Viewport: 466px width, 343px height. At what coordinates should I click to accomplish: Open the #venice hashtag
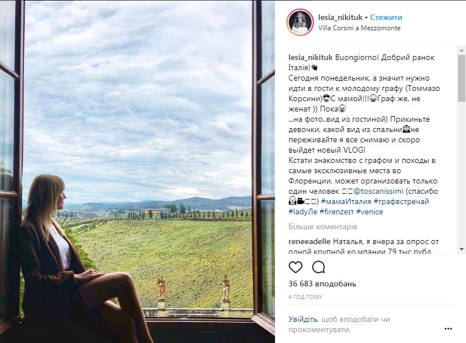(369, 212)
